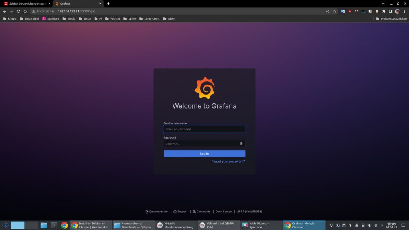Viewport: 409px width, 230px height.
Task: Open the Documentation footer link
Action: pos(157,212)
